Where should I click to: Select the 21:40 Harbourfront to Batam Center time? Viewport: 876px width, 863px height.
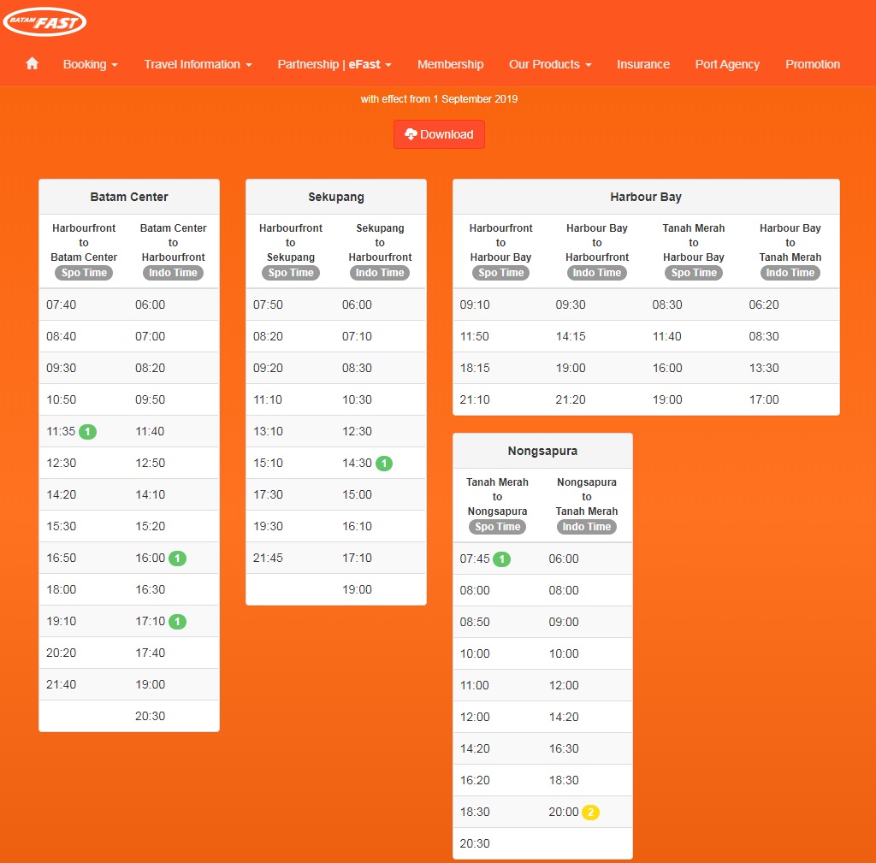61,684
